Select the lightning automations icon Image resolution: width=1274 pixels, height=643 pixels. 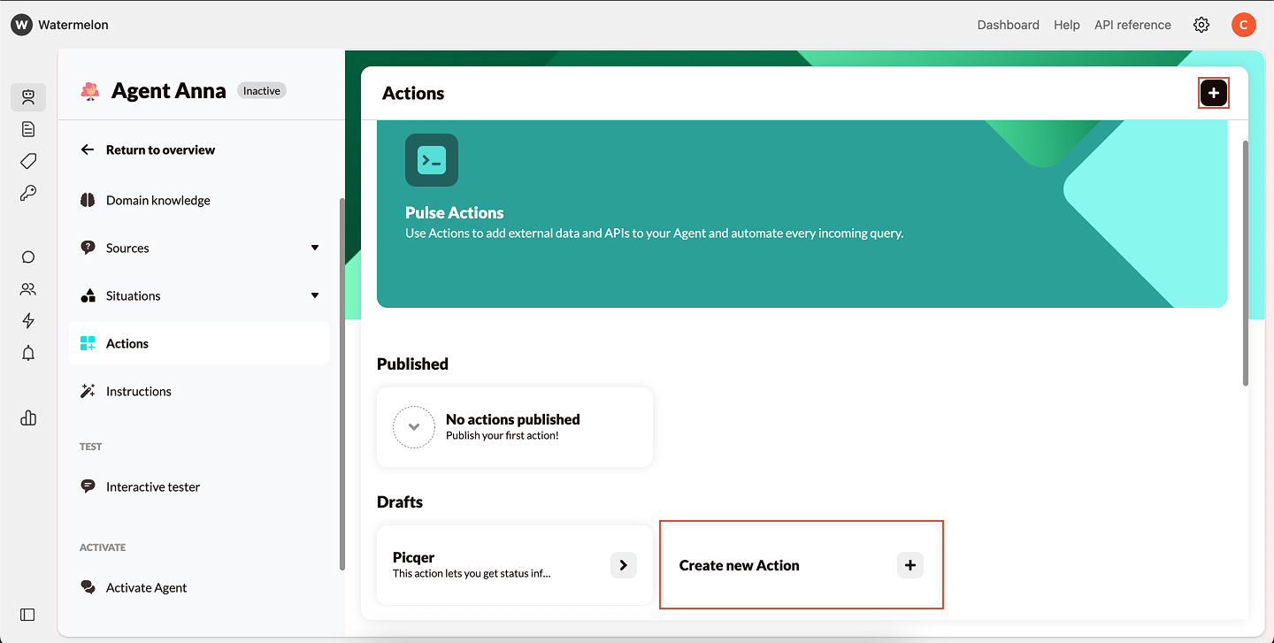(x=27, y=320)
